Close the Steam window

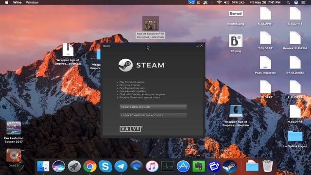pyautogui.click(x=201, y=46)
